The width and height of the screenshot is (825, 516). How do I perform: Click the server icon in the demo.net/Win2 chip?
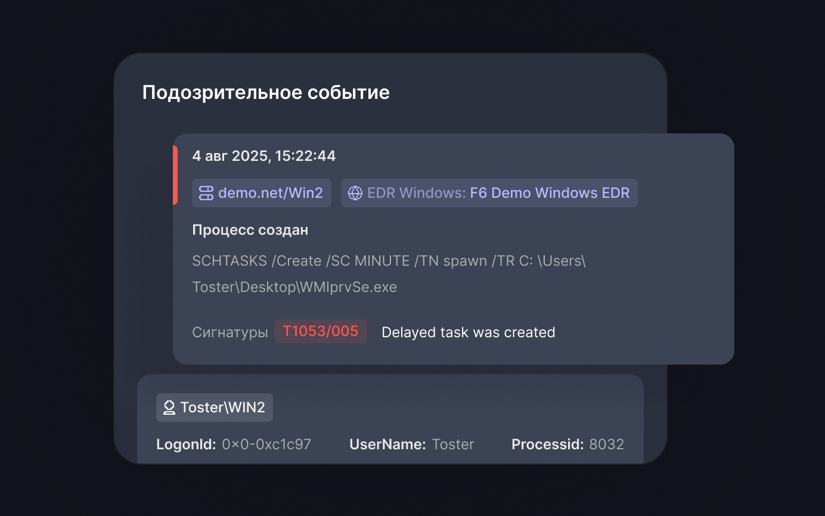pos(205,192)
